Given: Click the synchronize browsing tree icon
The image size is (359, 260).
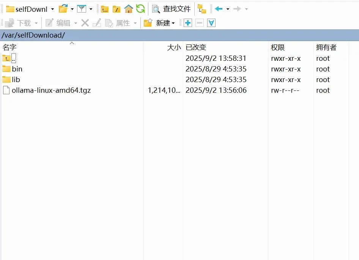Looking at the screenshot, I should (202, 9).
